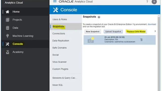Click the New Snapshot button
The height and width of the screenshot is (91, 162).
coord(93,32)
